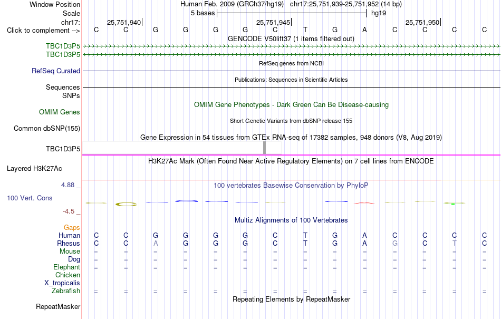Click the 'Human' alignment row label
The height and width of the screenshot is (319, 501).
pos(69,235)
